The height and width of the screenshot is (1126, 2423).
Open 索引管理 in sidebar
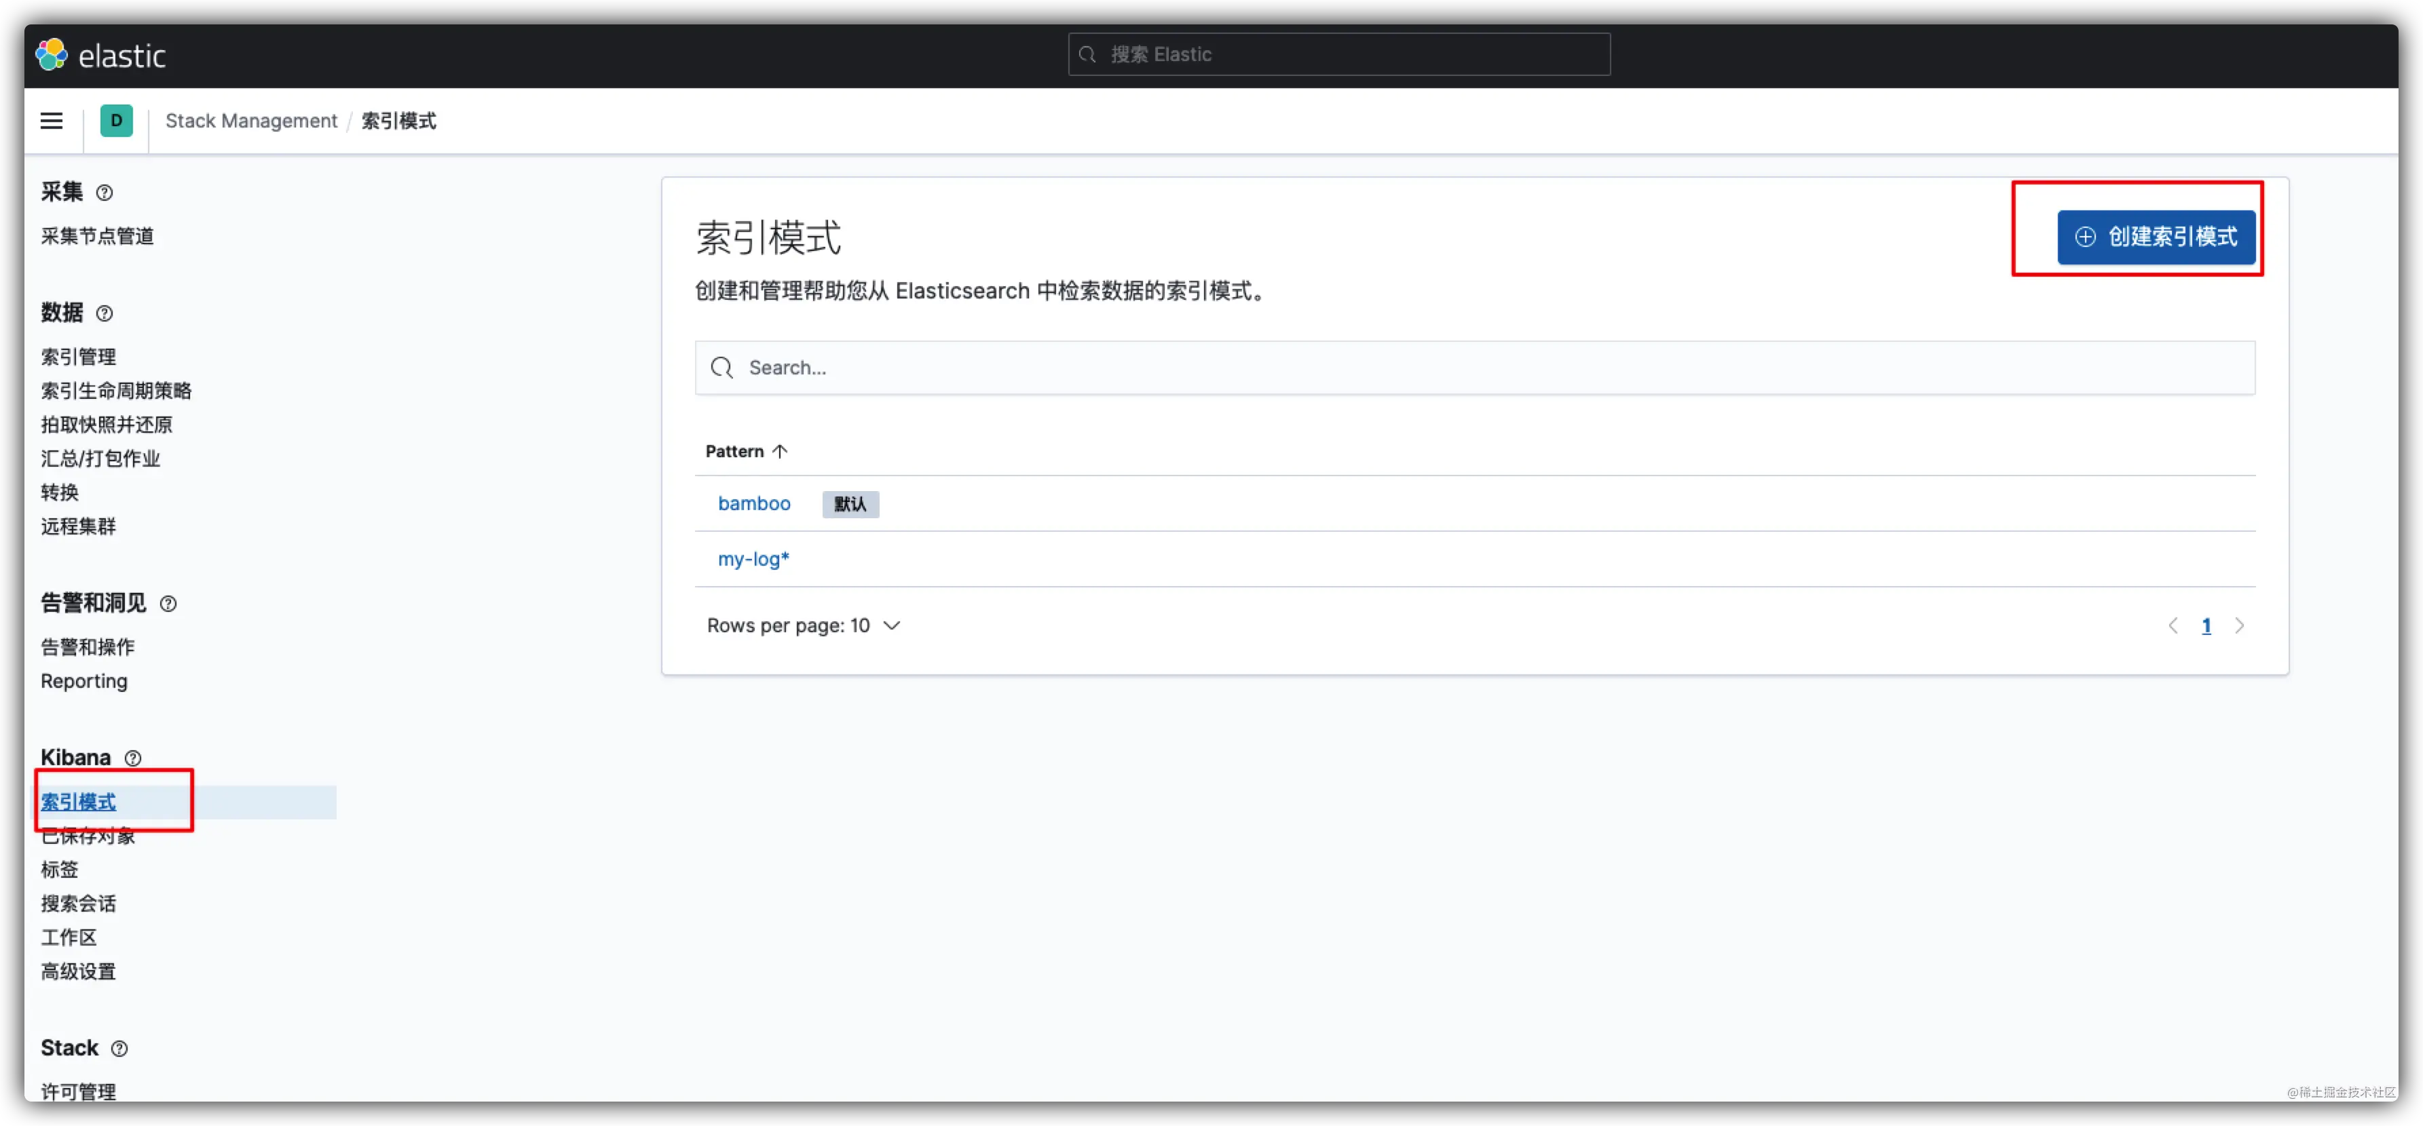pos(78,356)
